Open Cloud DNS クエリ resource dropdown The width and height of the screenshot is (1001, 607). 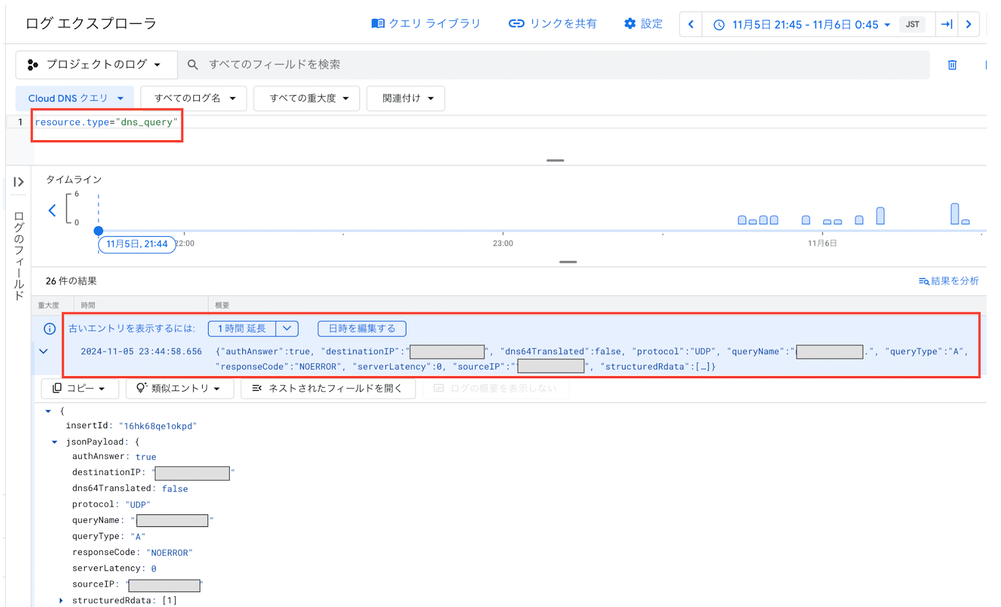pyautogui.click(x=75, y=98)
